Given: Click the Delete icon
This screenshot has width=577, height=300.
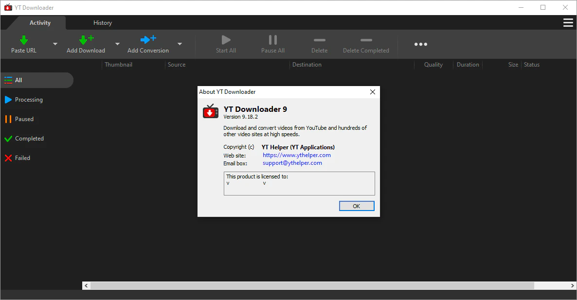Looking at the screenshot, I should (x=319, y=41).
